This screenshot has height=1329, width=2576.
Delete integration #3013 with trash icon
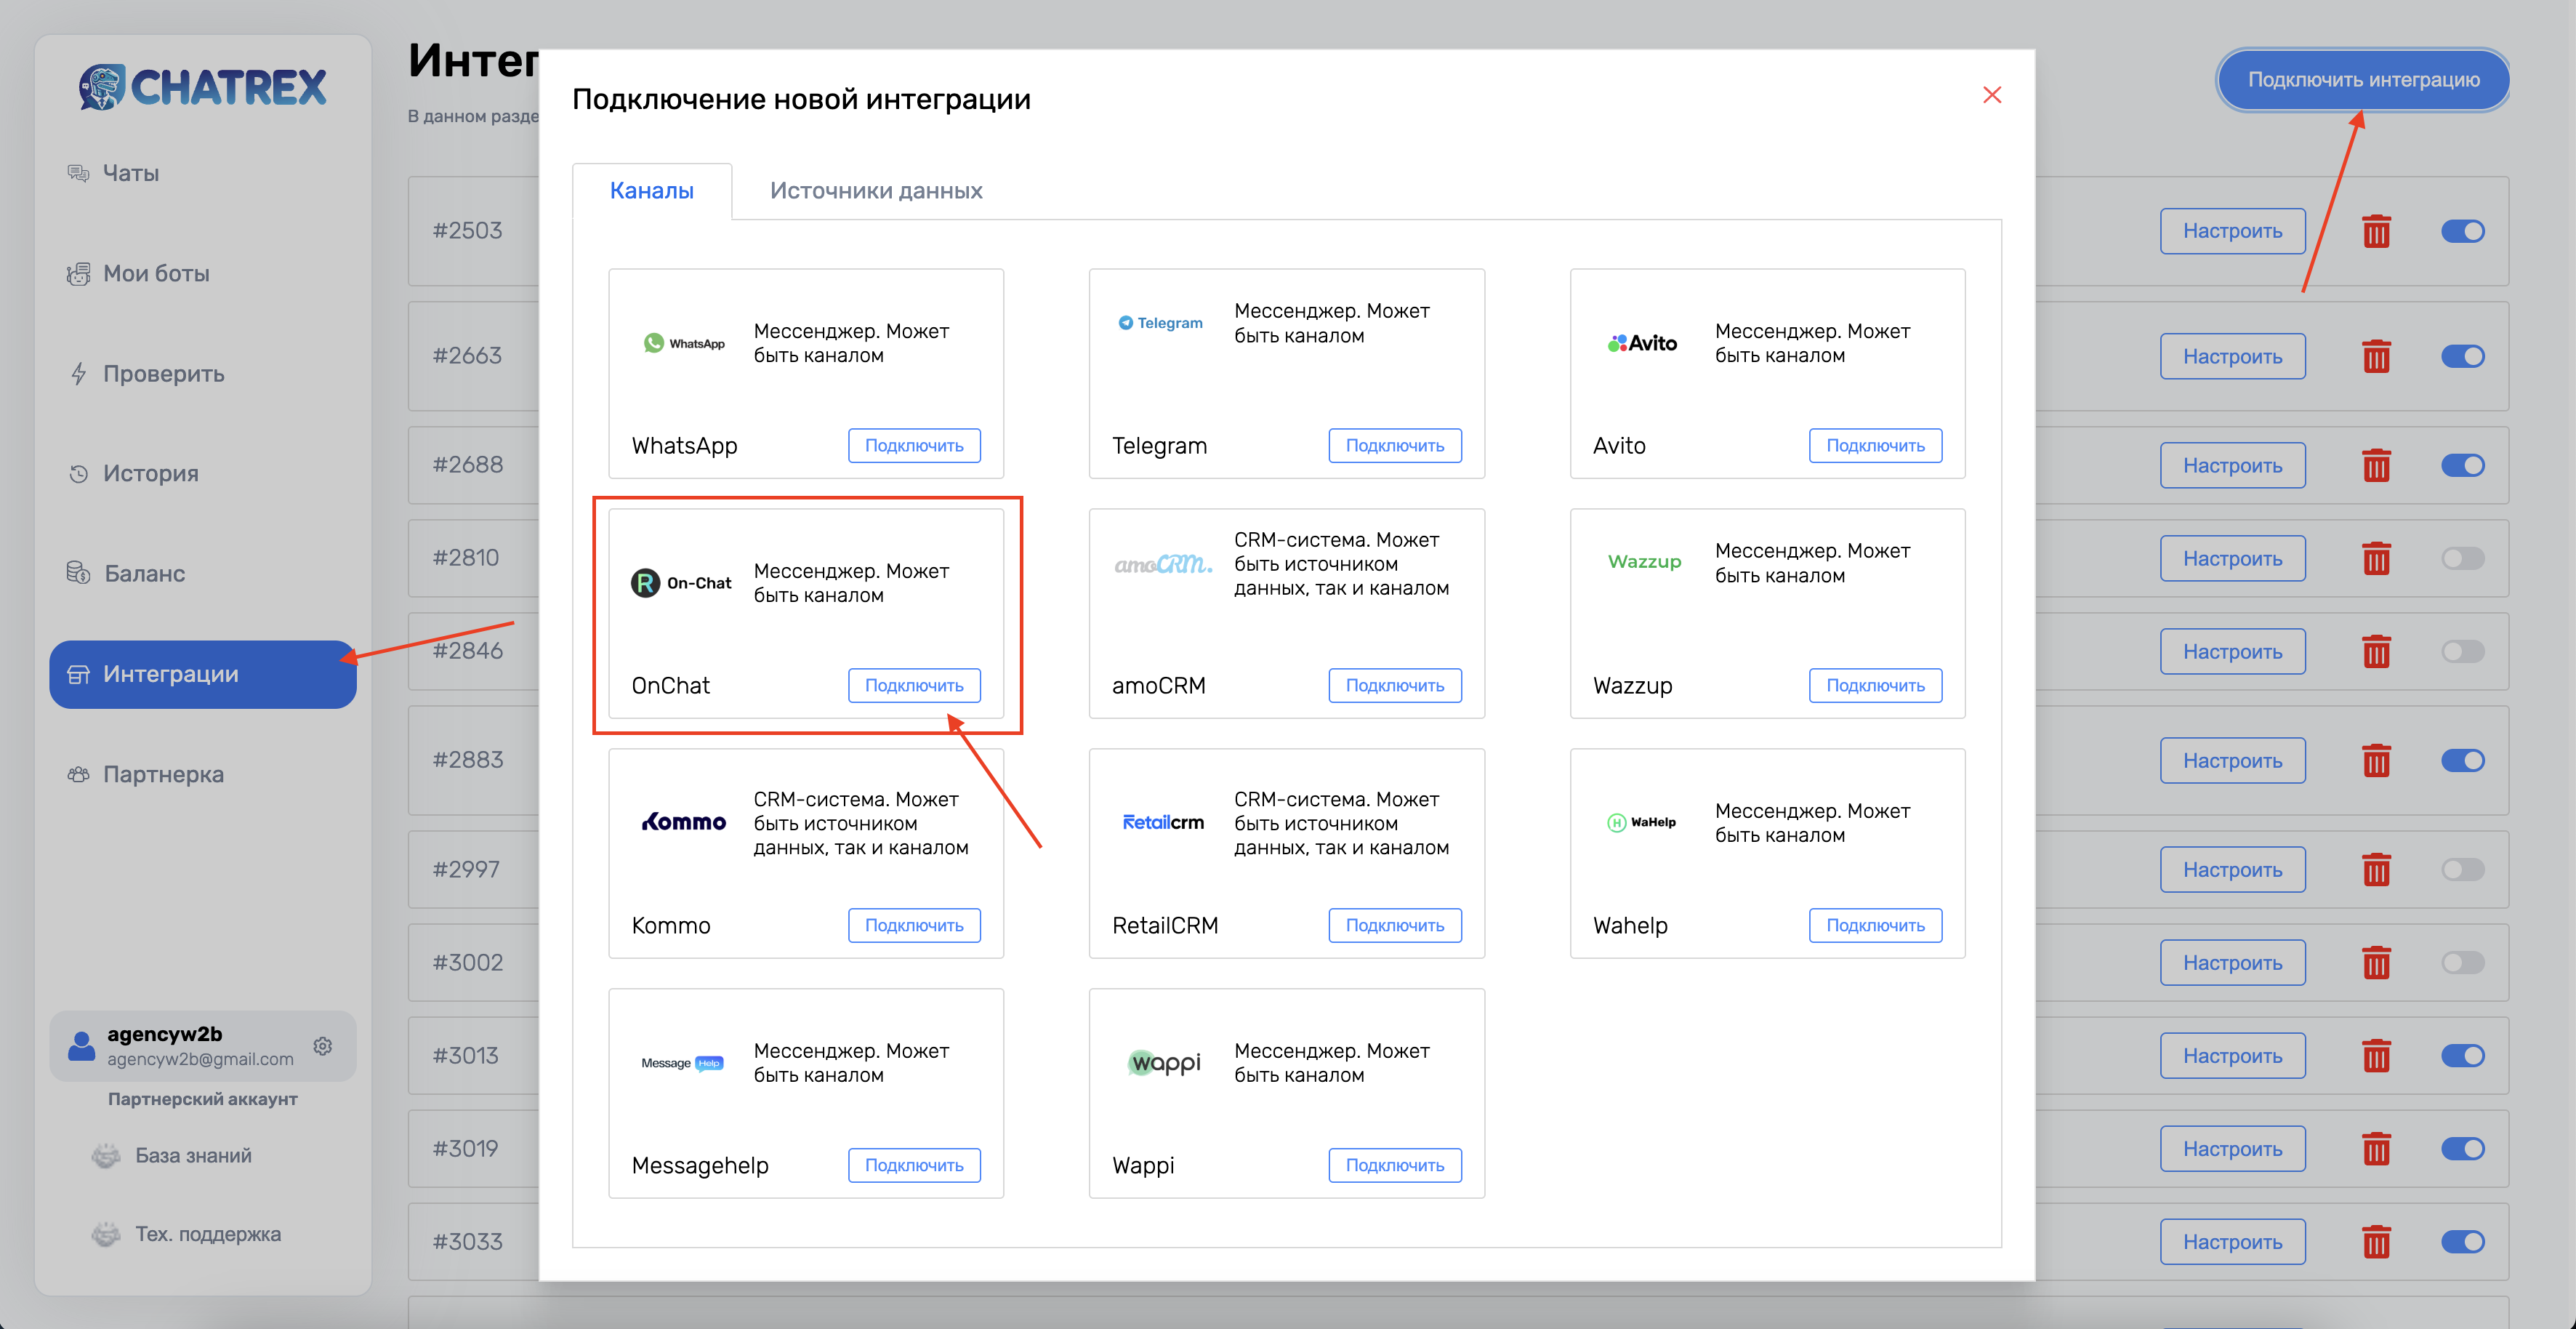pyautogui.click(x=2377, y=1056)
